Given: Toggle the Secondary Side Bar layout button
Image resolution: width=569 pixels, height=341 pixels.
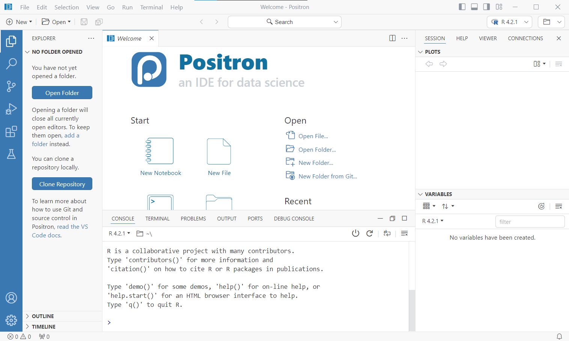Looking at the screenshot, I should (x=486, y=7).
